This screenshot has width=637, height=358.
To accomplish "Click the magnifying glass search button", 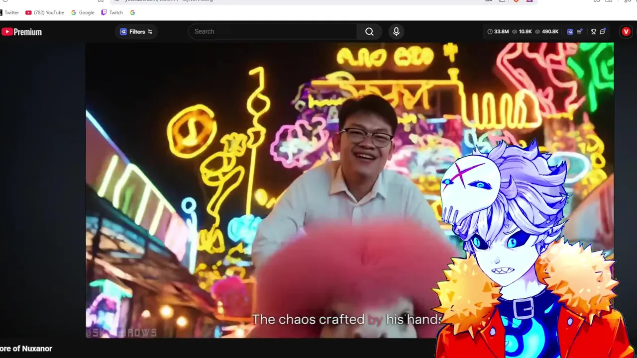I will pyautogui.click(x=369, y=31).
